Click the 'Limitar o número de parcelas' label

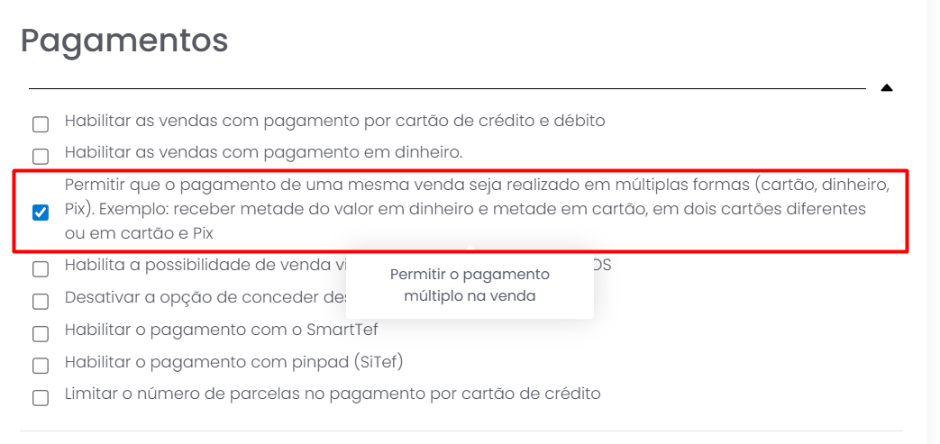pos(332,394)
